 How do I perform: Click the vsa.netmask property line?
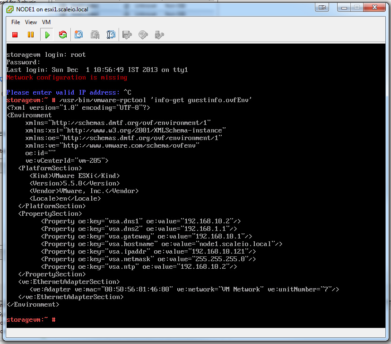(x=148, y=259)
